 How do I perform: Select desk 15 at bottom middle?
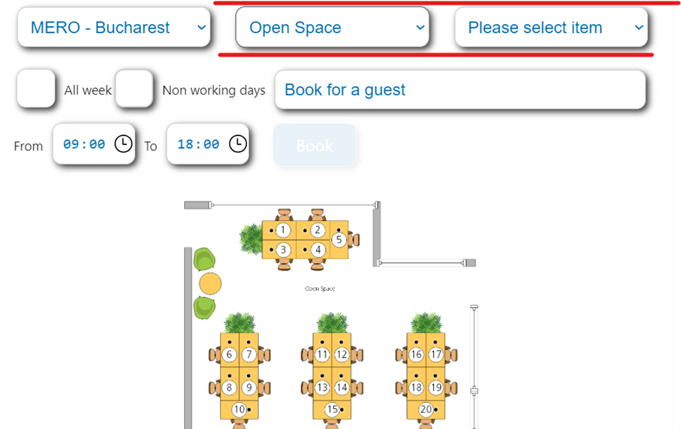(x=332, y=409)
